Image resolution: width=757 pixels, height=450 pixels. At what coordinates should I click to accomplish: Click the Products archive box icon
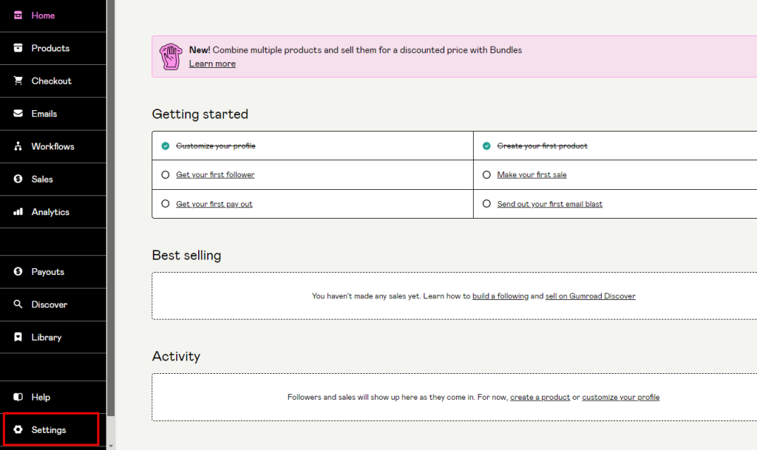(x=18, y=48)
